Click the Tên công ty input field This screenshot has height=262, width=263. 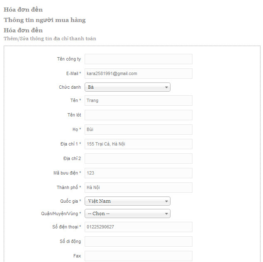[139, 59]
